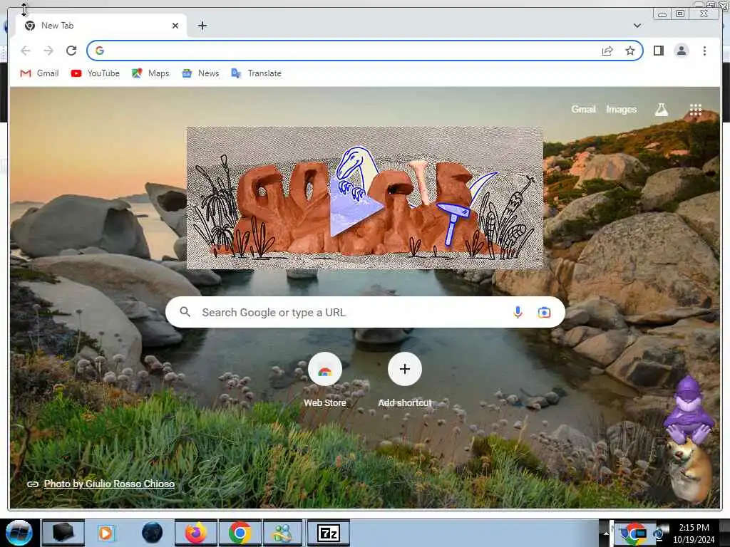This screenshot has width=730, height=547.
Task: Click the browser back arrow
Action: click(x=26, y=51)
